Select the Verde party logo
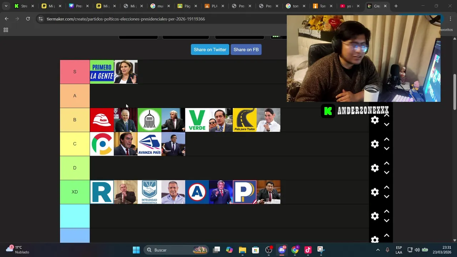 (x=197, y=120)
